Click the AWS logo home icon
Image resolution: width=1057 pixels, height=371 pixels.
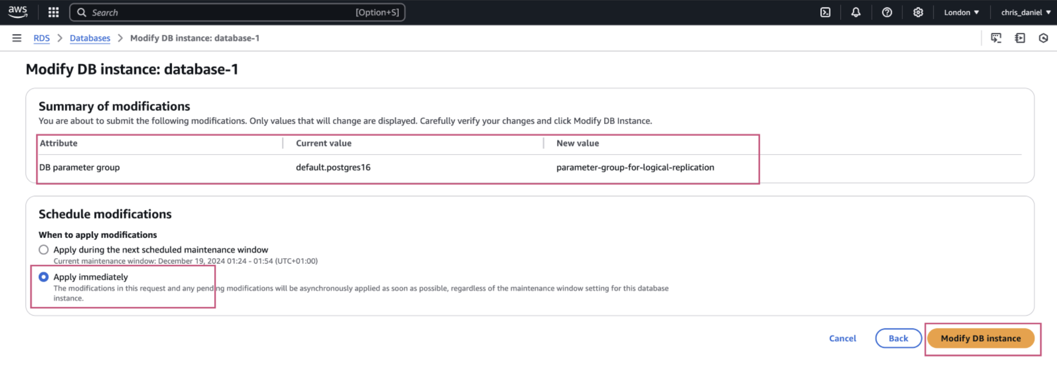pyautogui.click(x=18, y=12)
